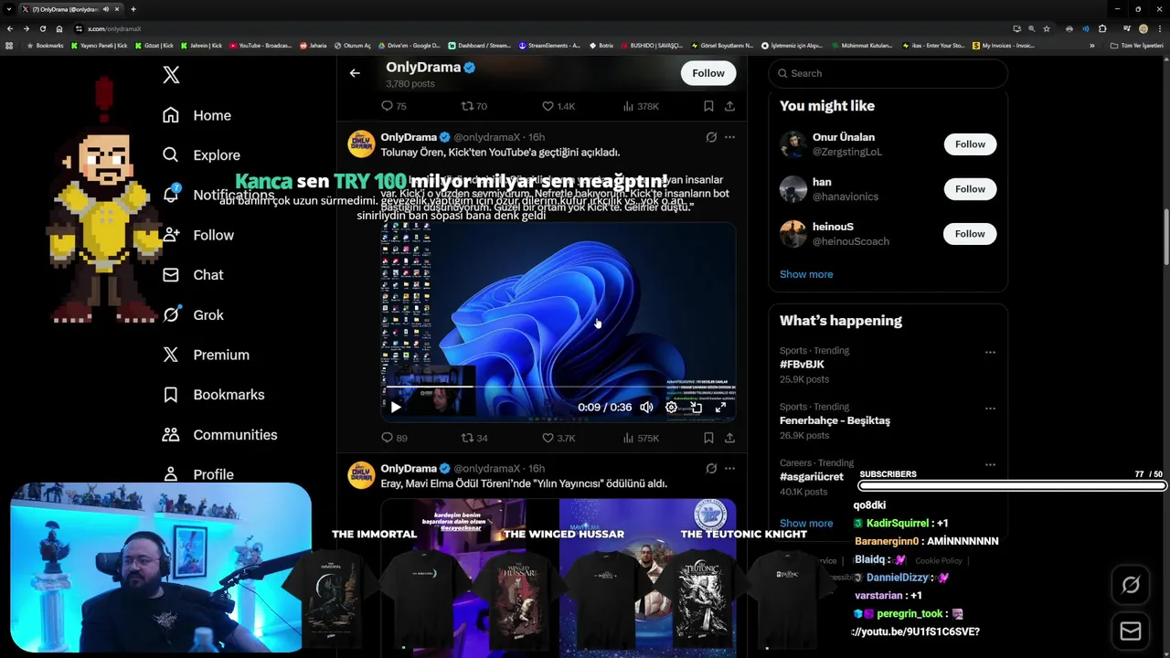Bookmark the post with 575K views

tap(708, 438)
